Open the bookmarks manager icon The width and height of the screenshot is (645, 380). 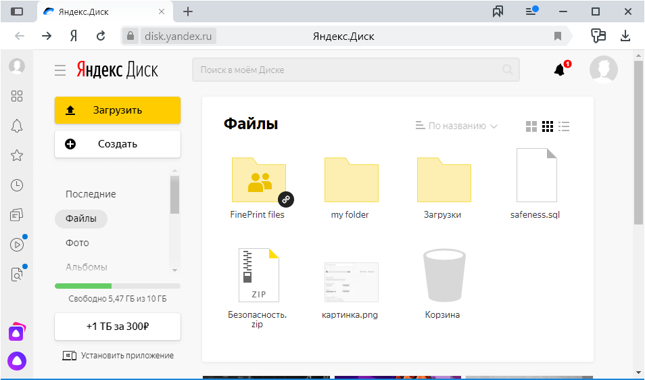(x=498, y=11)
